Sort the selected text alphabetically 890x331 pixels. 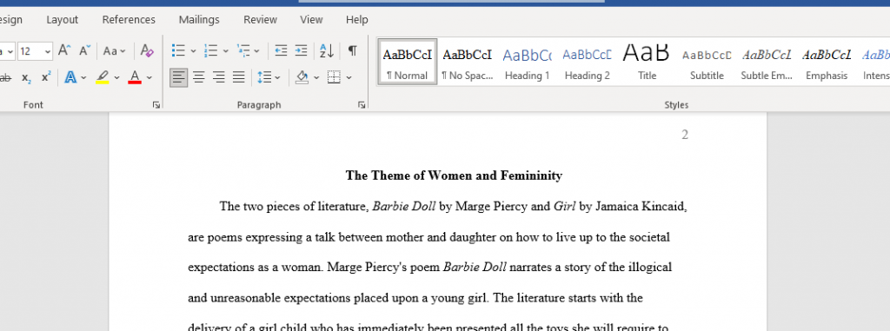[x=327, y=51]
